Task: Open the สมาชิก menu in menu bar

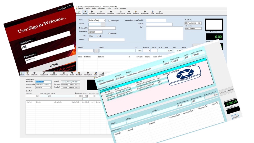Action: click(x=88, y=8)
